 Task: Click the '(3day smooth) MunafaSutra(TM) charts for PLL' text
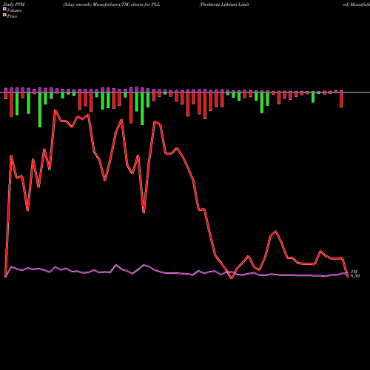[x=112, y=4]
